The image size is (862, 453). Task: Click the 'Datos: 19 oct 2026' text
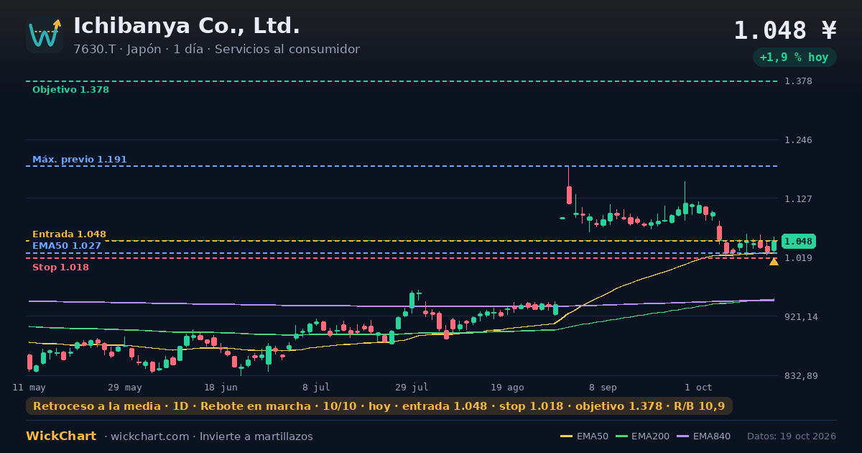pyautogui.click(x=792, y=436)
